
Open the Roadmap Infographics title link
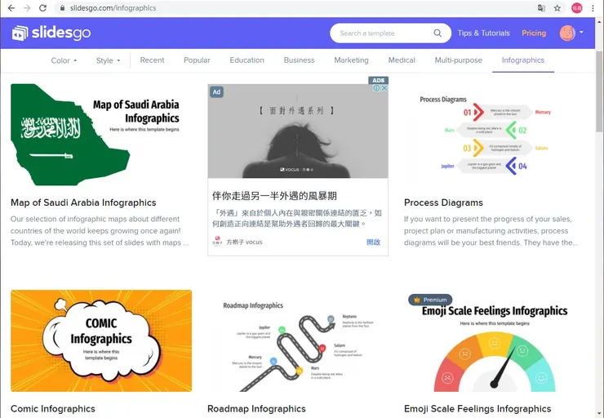click(256, 409)
